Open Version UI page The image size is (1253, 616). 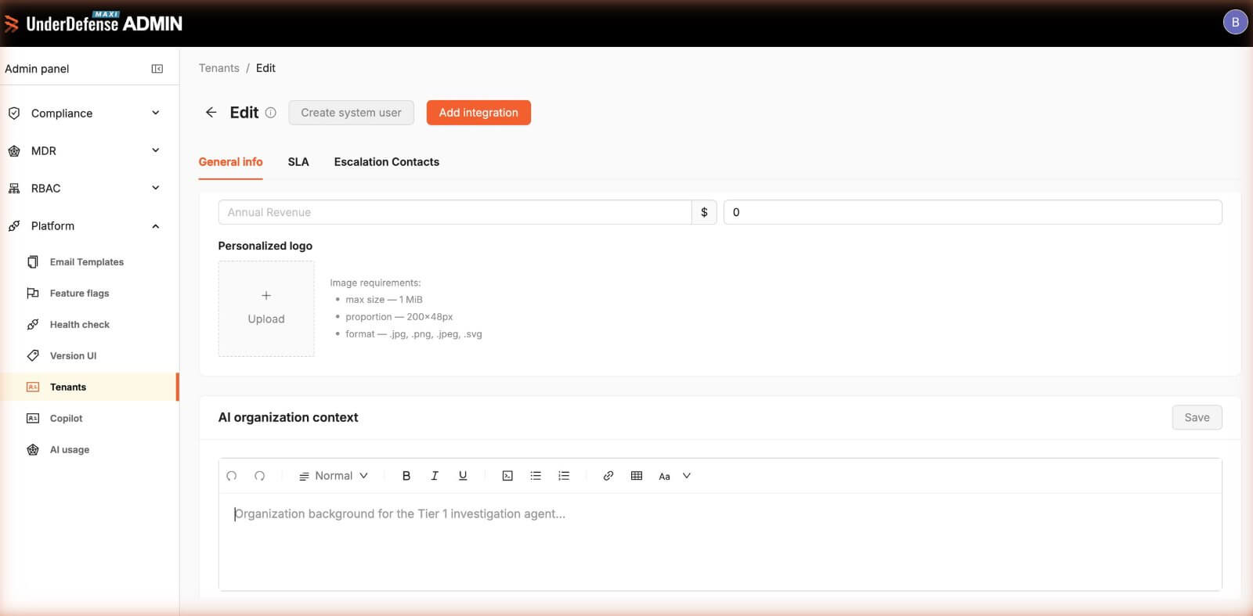pos(73,356)
